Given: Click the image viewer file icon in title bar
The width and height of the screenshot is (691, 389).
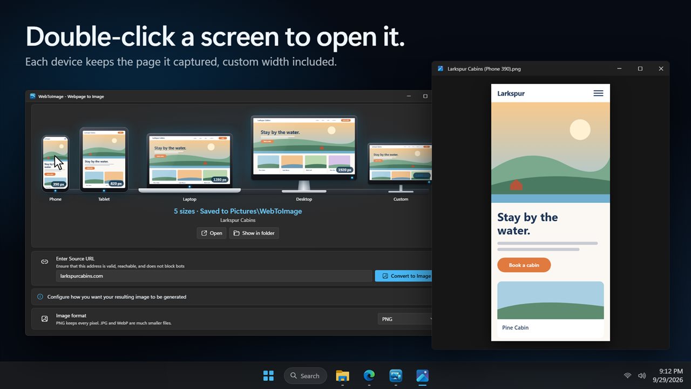Looking at the screenshot, I should pos(441,69).
